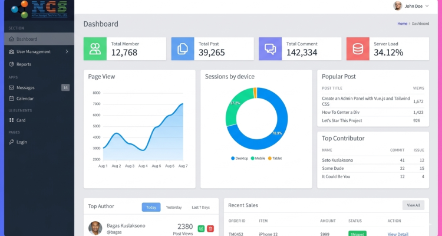Select the Last 7 Days tab
Viewport: 442px width, 236px height.
tap(201, 207)
